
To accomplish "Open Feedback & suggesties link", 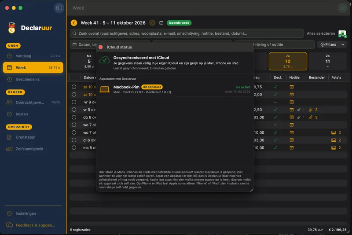I will point(33,225).
